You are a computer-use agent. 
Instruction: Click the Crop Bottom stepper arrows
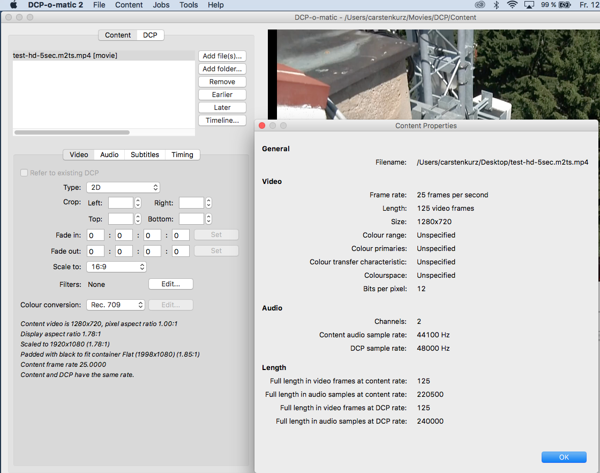tap(208, 219)
